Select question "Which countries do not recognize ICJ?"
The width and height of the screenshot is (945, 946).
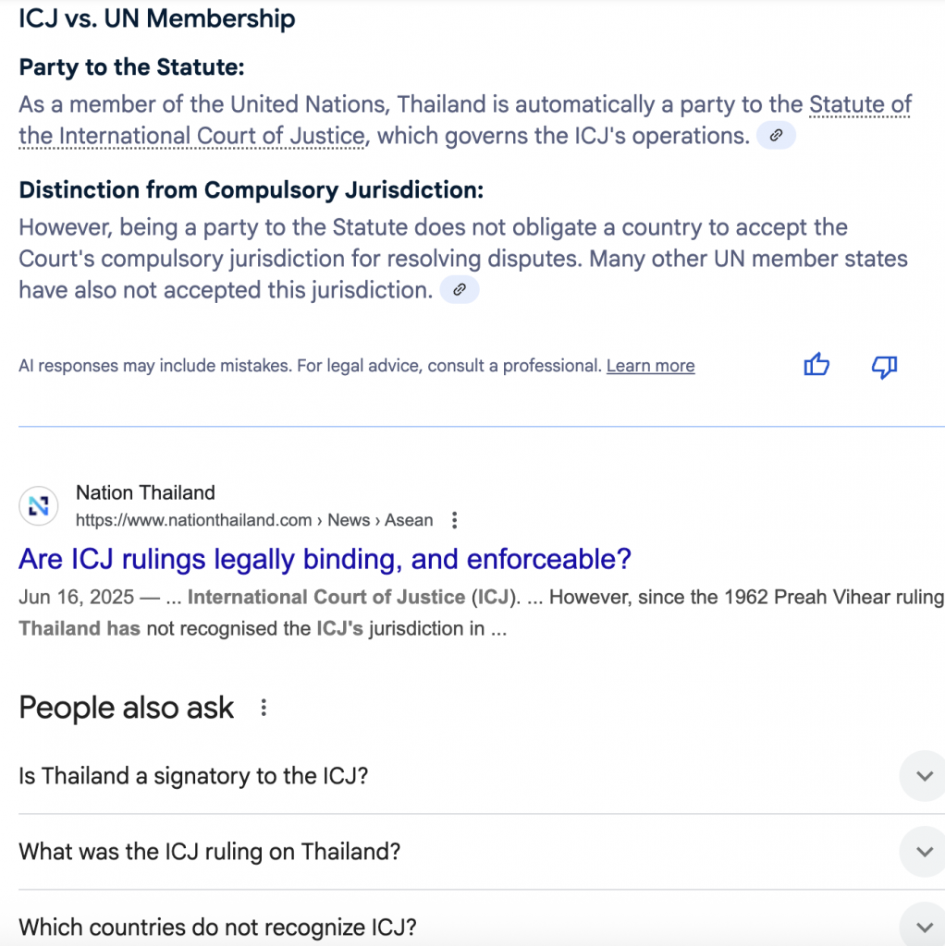217,927
